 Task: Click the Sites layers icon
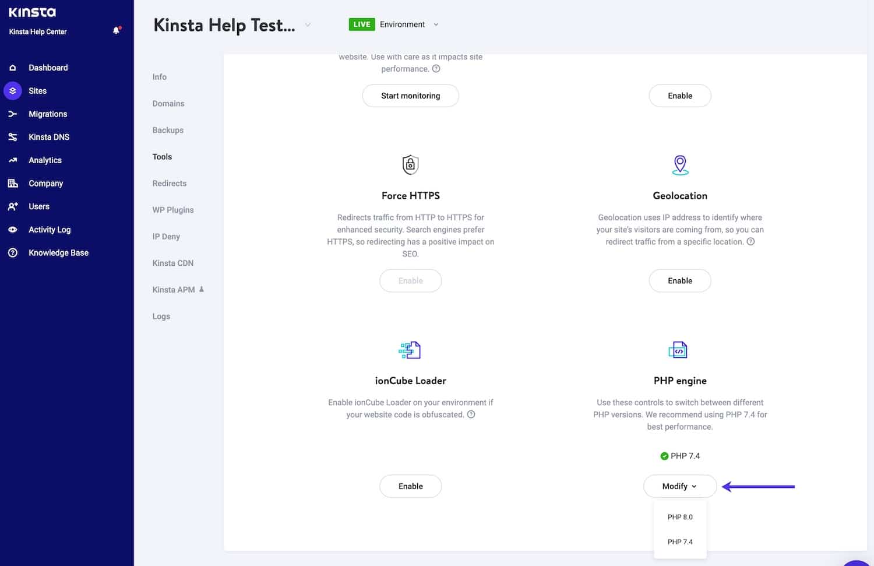(x=13, y=91)
